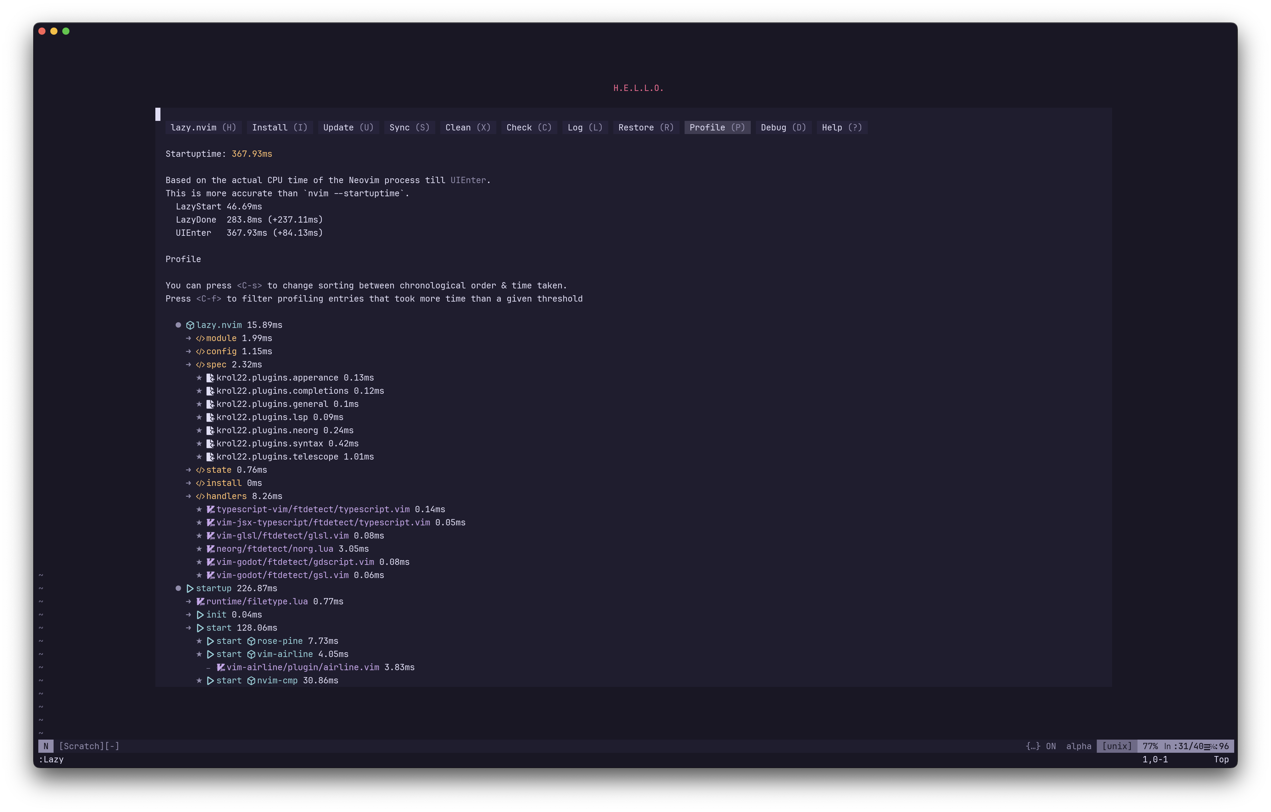
Task: Click the code icon beside handlers
Action: 200,496
